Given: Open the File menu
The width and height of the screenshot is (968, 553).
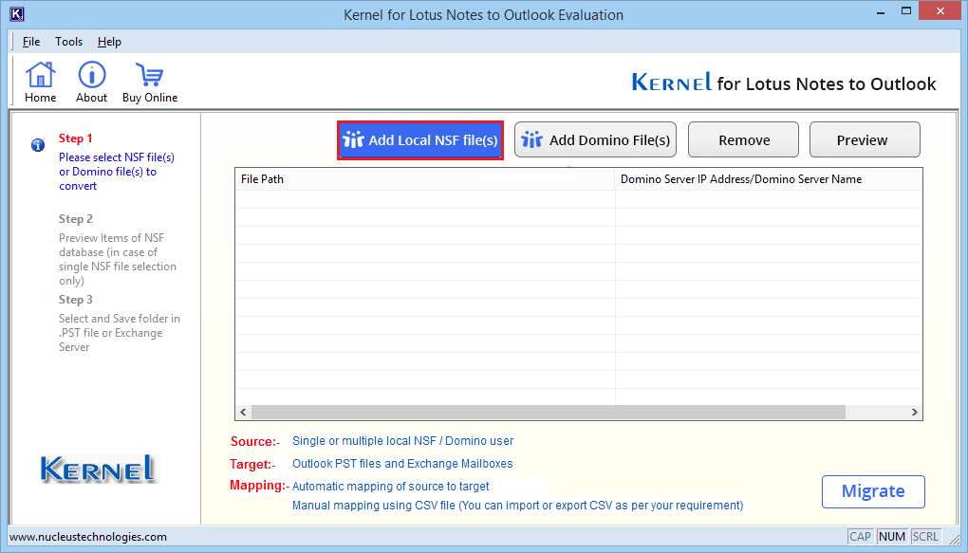Looking at the screenshot, I should 31,42.
